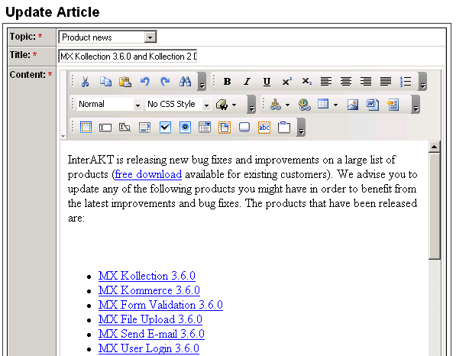The image size is (456, 356).
Task: Click the abc label form icon
Action: [x=264, y=128]
